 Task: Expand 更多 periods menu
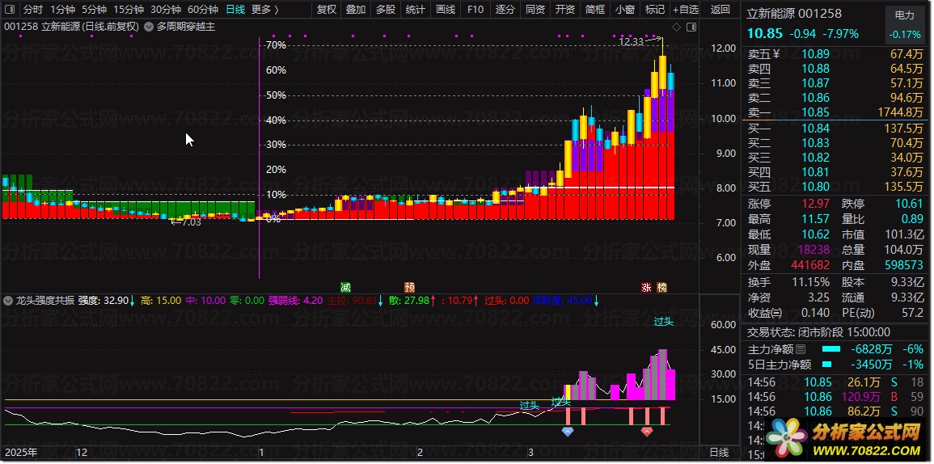[264, 10]
